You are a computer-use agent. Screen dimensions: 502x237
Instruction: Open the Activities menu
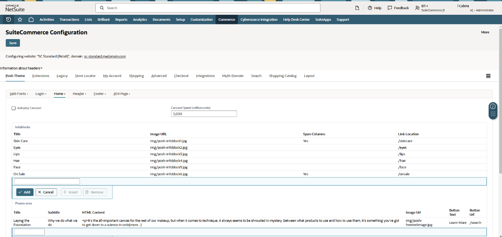click(x=47, y=20)
